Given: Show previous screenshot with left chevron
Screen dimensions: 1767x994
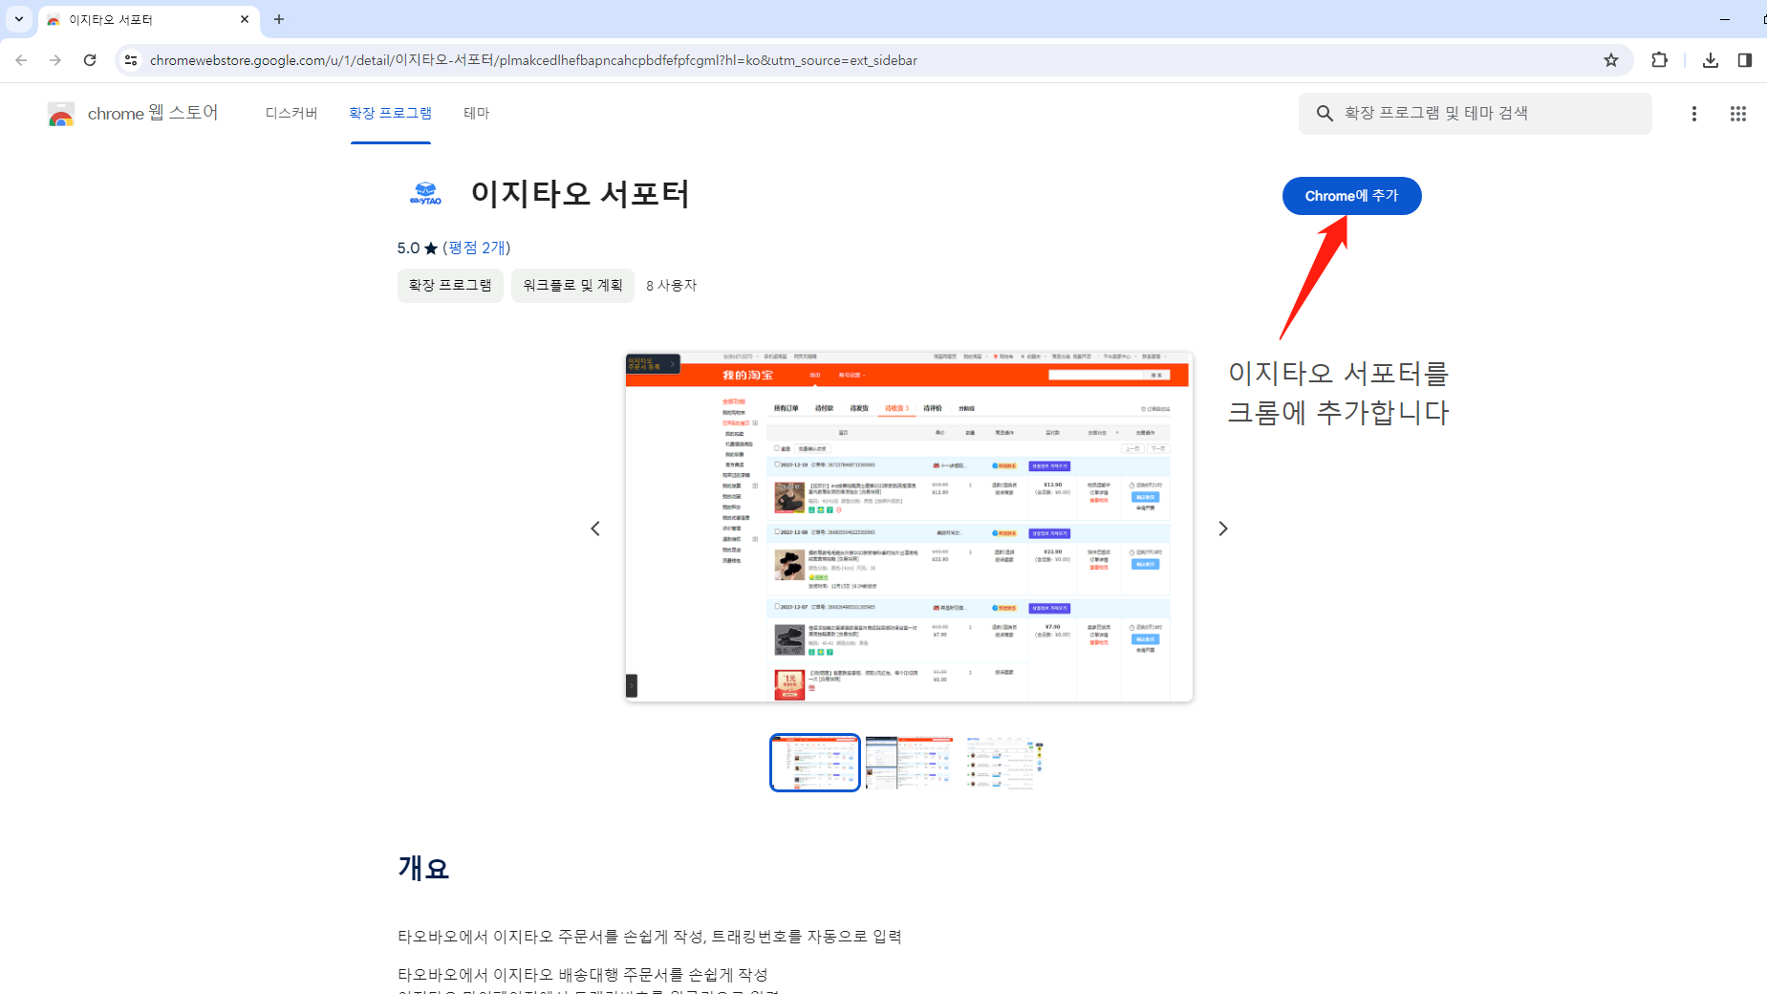Looking at the screenshot, I should (595, 529).
